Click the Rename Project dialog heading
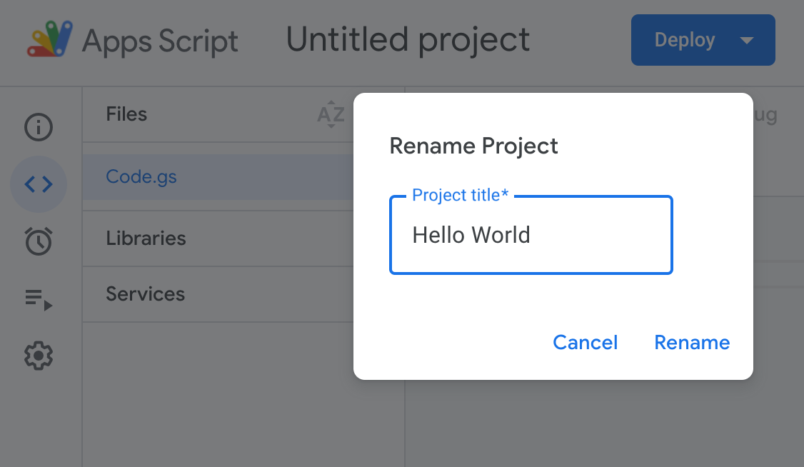804x467 pixels. coord(473,146)
